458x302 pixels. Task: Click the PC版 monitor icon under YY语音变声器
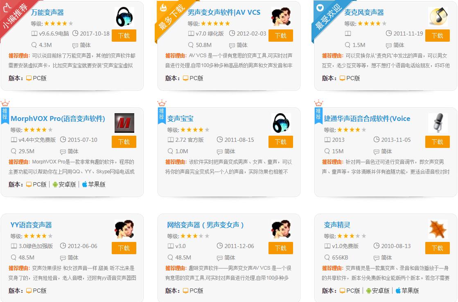29,291
